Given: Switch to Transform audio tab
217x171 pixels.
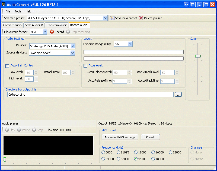Looking at the screenshot, I should click(x=57, y=25).
